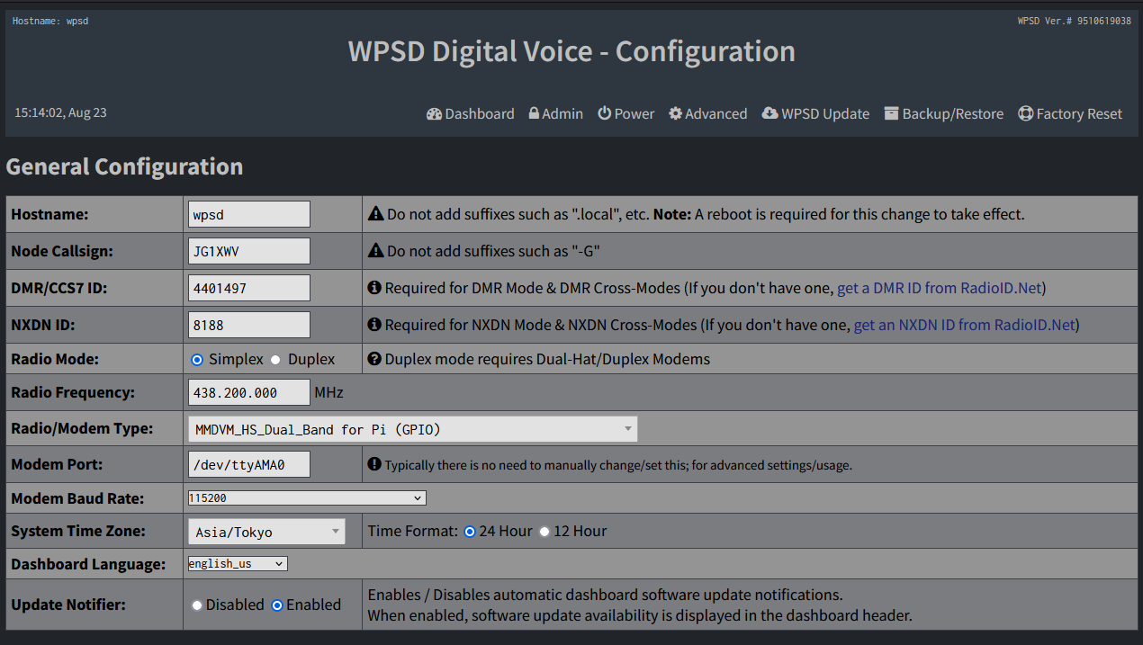Click the "General Configuration" heading

(x=124, y=167)
